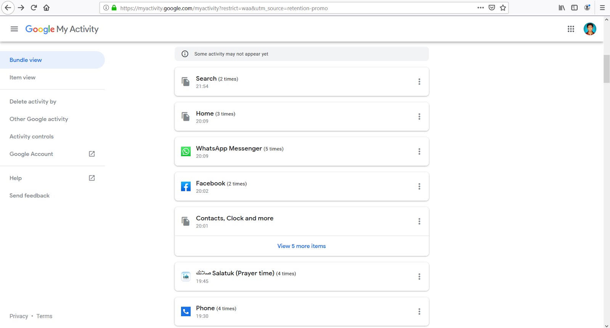This screenshot has width=610, height=328.
Task: Click the Search bundle document icon
Action: click(186, 82)
